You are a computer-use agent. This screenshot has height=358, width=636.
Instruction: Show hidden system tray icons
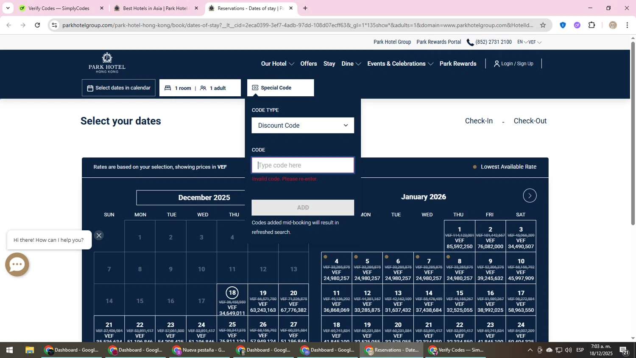pyautogui.click(x=530, y=350)
